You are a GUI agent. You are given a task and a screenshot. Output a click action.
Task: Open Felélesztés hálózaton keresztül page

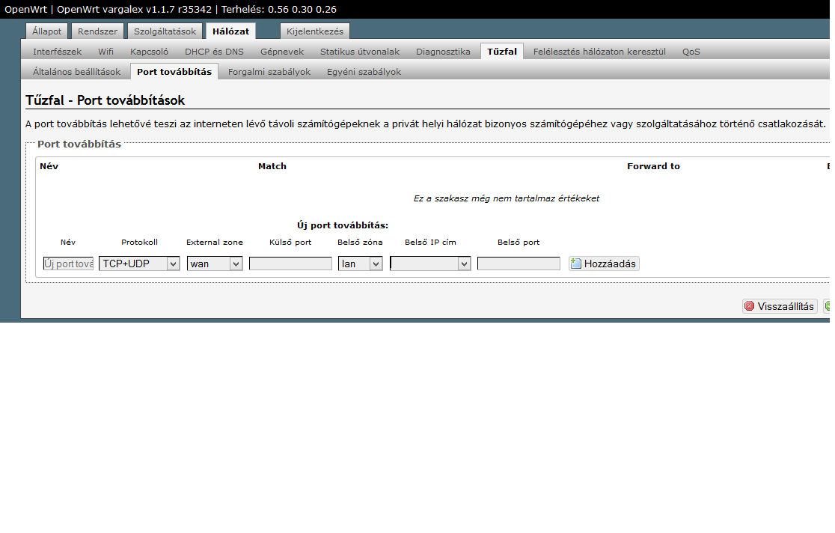[x=599, y=51]
